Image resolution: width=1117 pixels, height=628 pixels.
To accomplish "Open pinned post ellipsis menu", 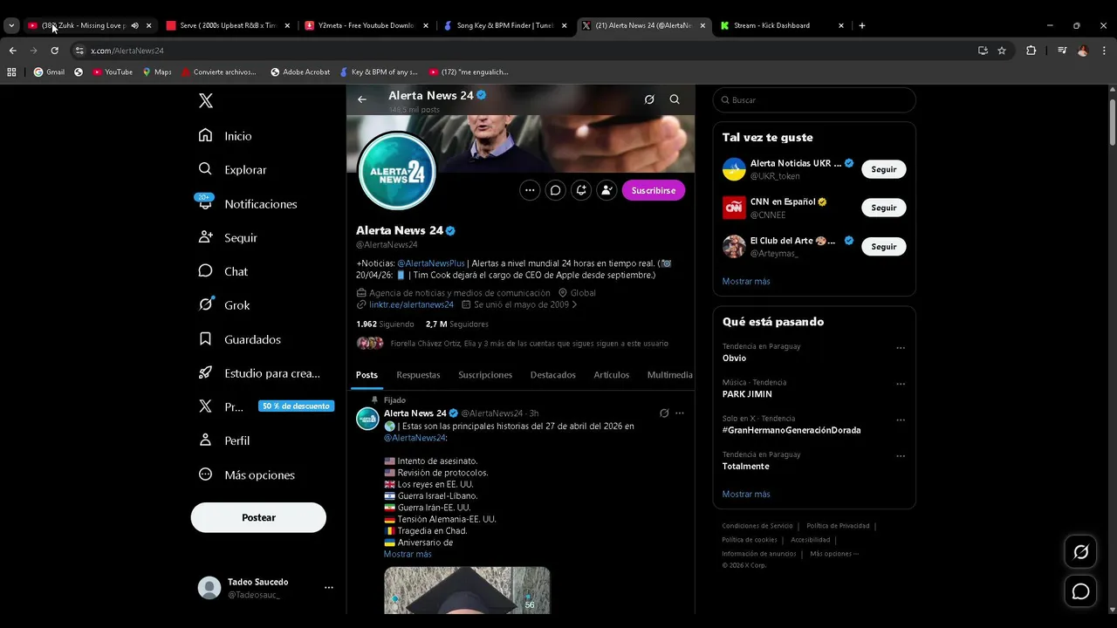I will pos(680,413).
